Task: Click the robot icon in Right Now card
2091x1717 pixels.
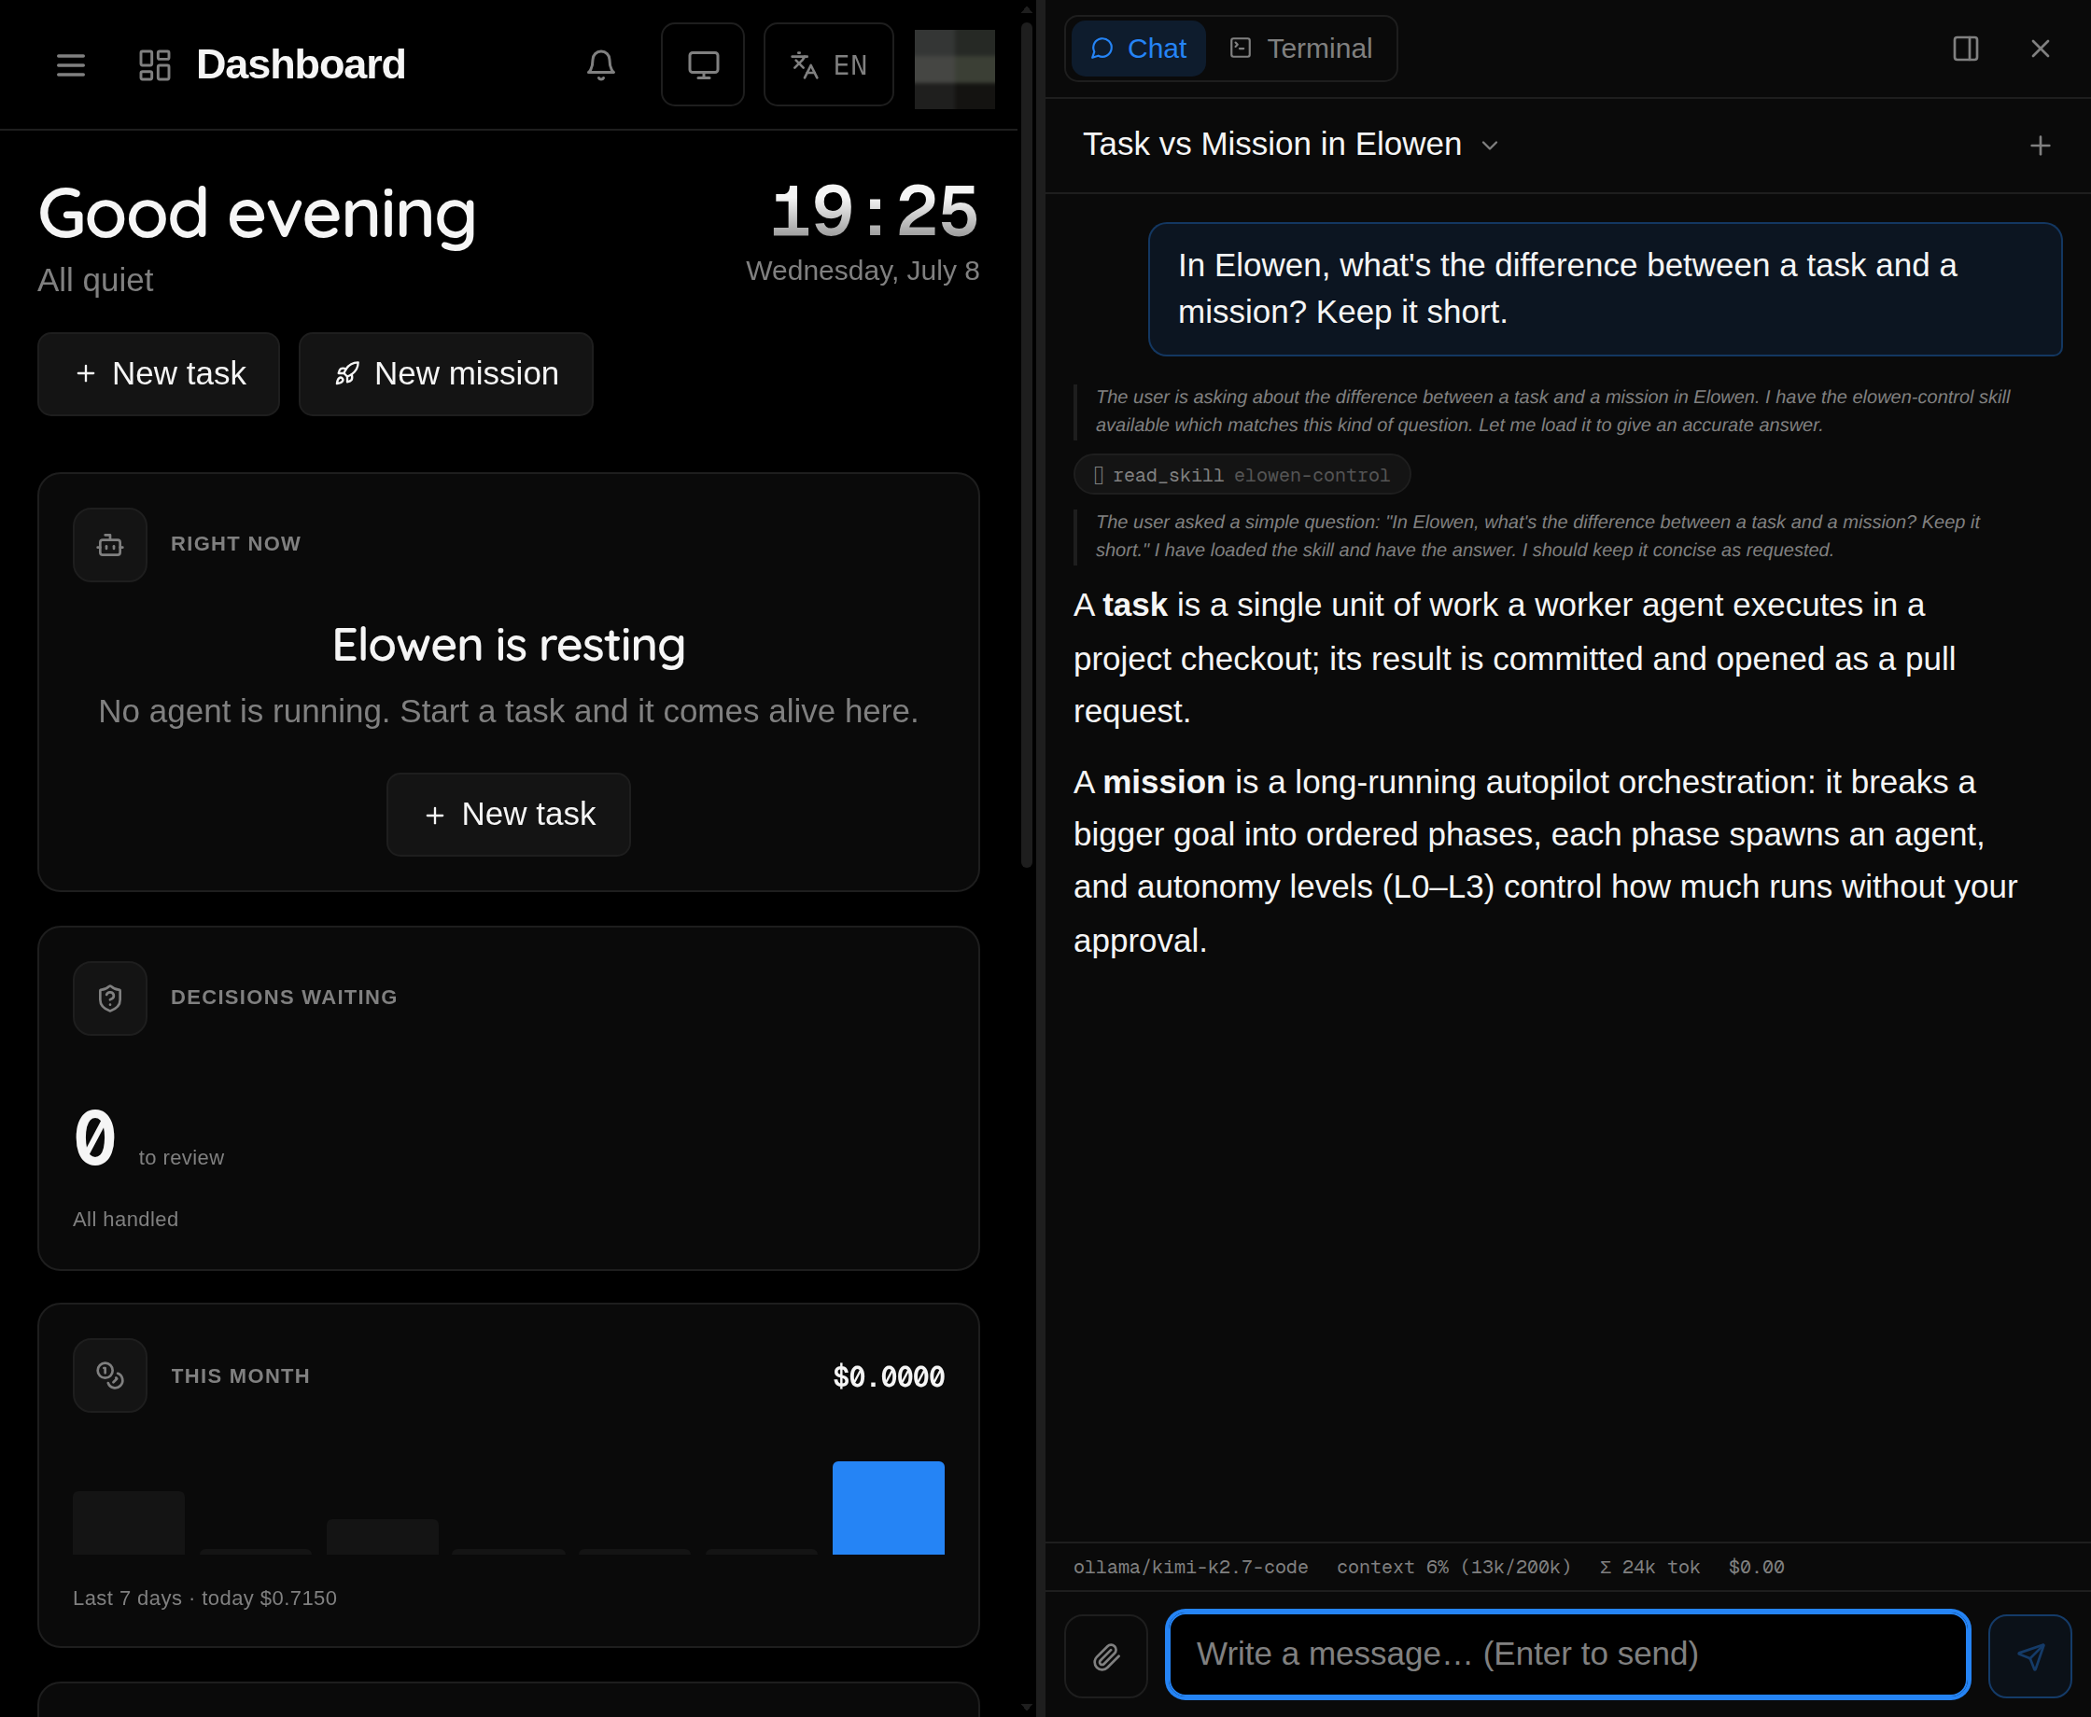Action: [x=110, y=545]
